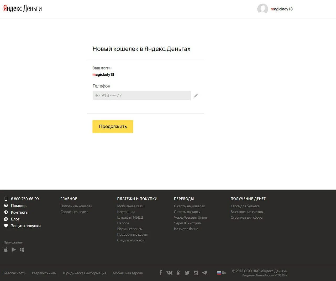Open С карты на кошелек link
The height and width of the screenshot is (281, 336).
point(190,206)
